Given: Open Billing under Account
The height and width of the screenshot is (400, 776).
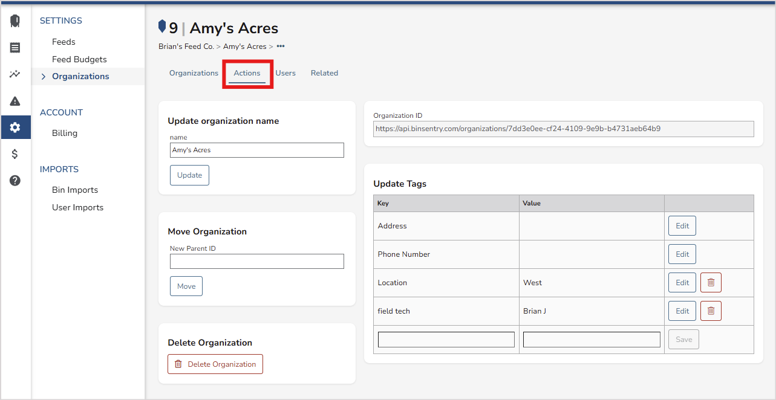Looking at the screenshot, I should tap(65, 133).
